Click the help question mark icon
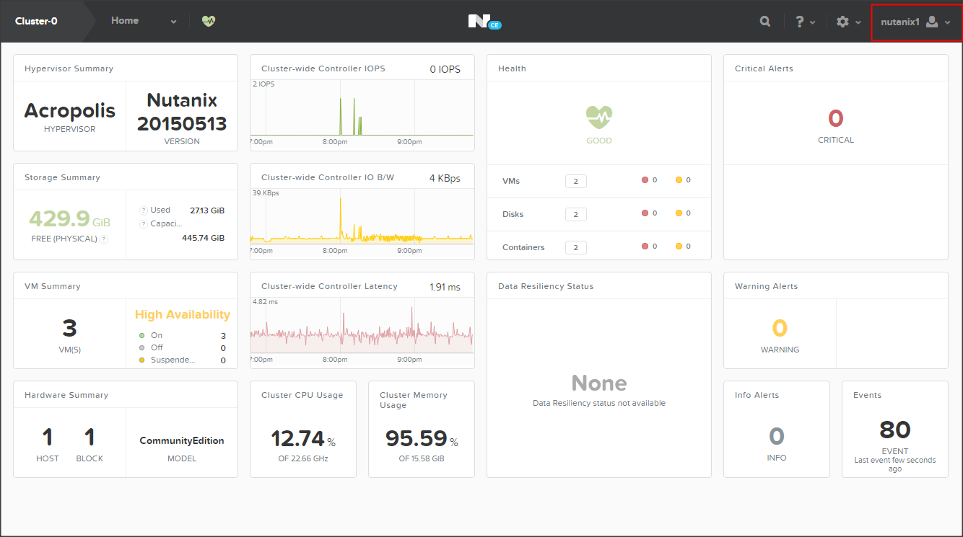963x537 pixels. click(800, 22)
